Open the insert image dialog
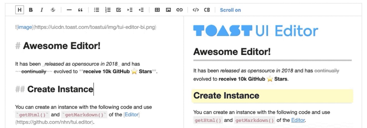367x128 pixels. click(x=168, y=10)
